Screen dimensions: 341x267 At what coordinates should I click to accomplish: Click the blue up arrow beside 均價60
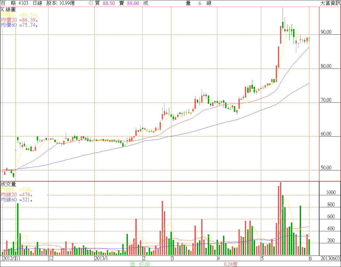(36, 26)
